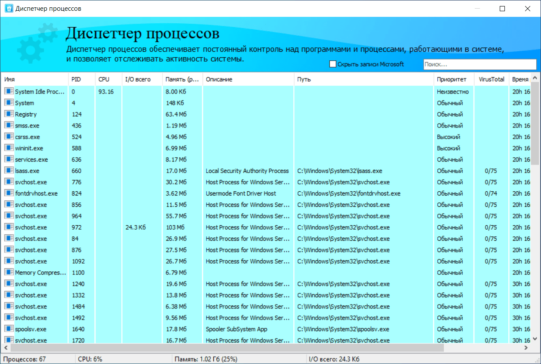Click the CPU: 6% status entry
The width and height of the screenshot is (541, 364).
pos(89,359)
